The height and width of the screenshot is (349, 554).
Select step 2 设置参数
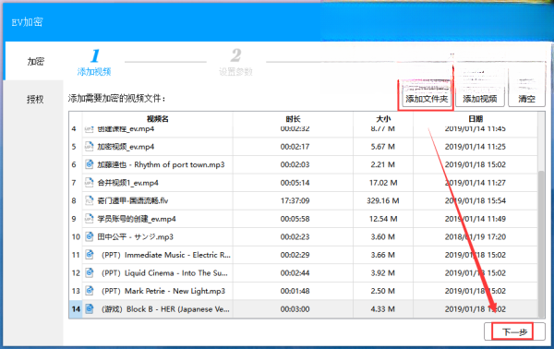(235, 63)
